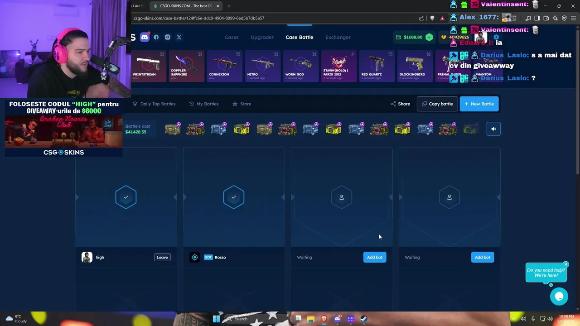
Task: Select the Worm God drop card
Action: coord(300,66)
